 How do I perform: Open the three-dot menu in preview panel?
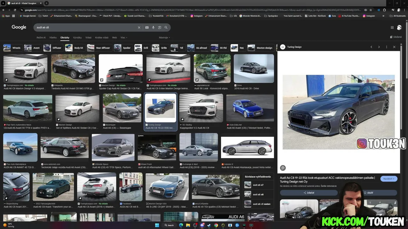[x=387, y=47]
